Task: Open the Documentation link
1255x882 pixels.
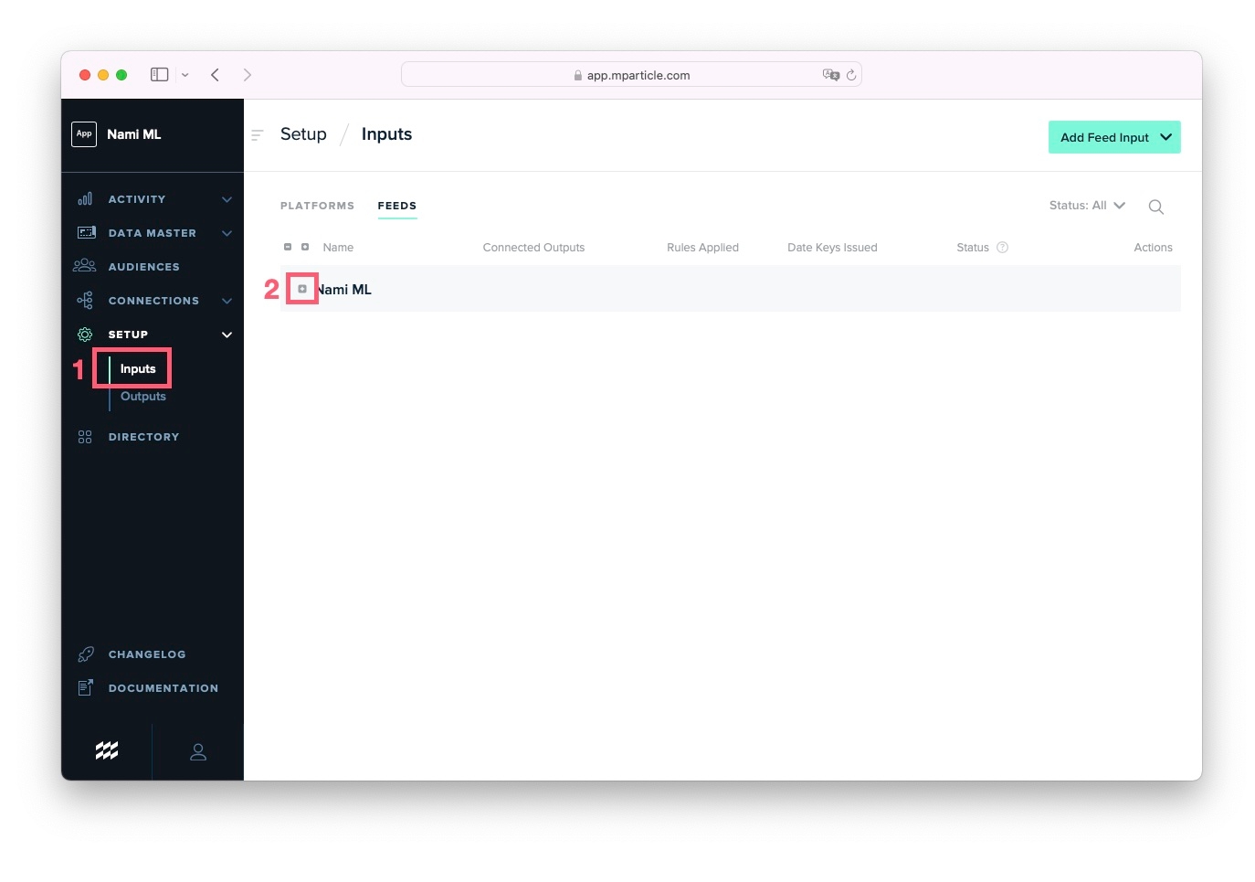Action: 163,688
